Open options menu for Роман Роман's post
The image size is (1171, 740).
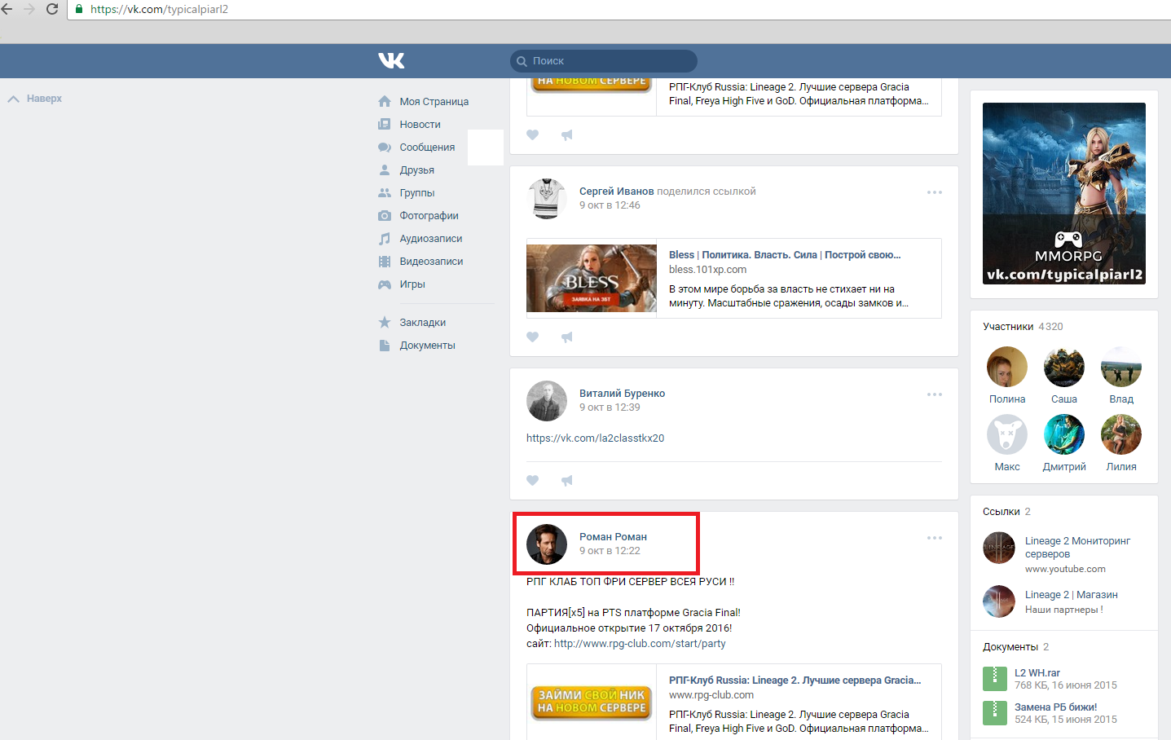click(x=935, y=538)
